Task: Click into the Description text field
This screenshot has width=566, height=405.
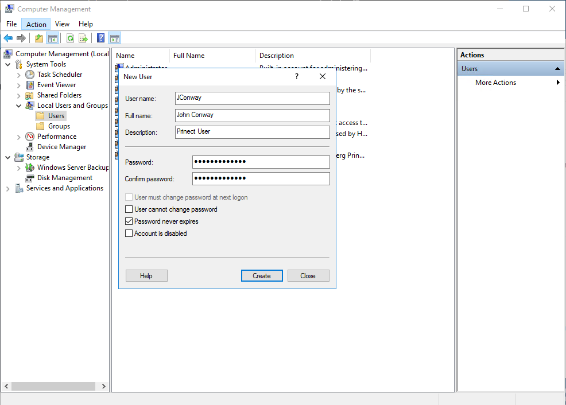Action: point(253,133)
